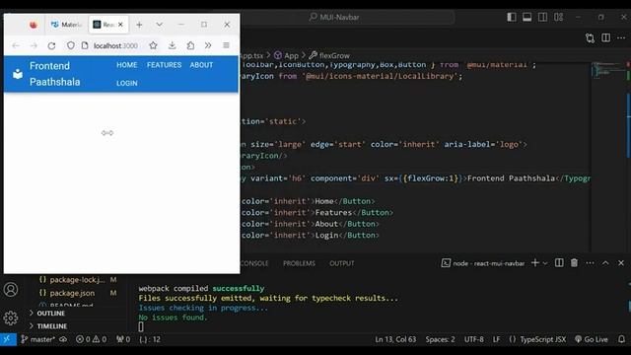Show more browser toolbar tools chevrons

pyautogui.click(x=208, y=45)
